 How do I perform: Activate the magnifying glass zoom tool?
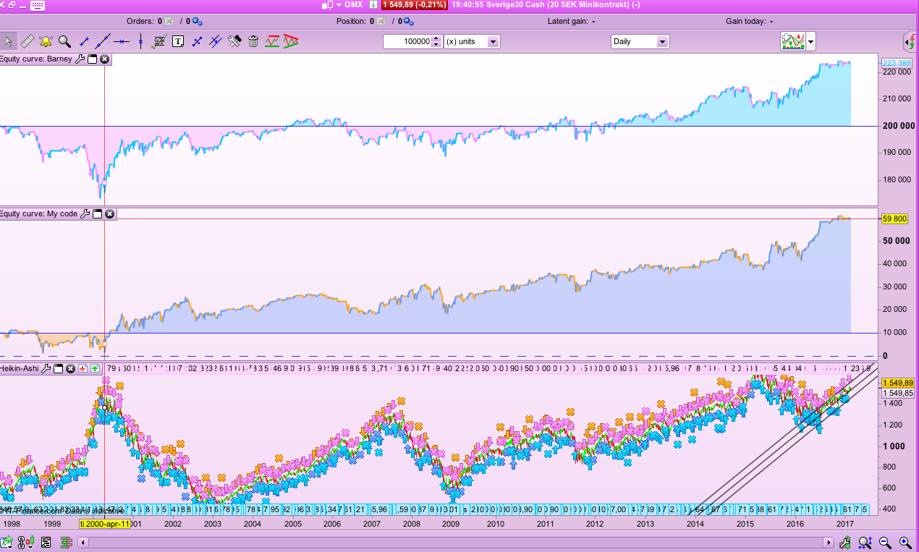[64, 41]
